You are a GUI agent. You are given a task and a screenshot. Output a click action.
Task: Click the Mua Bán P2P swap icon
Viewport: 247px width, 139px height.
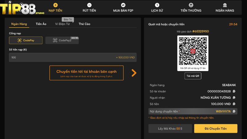point(123,5)
